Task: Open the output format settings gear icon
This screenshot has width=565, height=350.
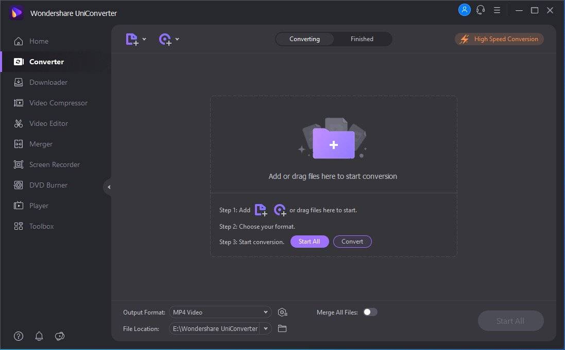Action: click(282, 312)
